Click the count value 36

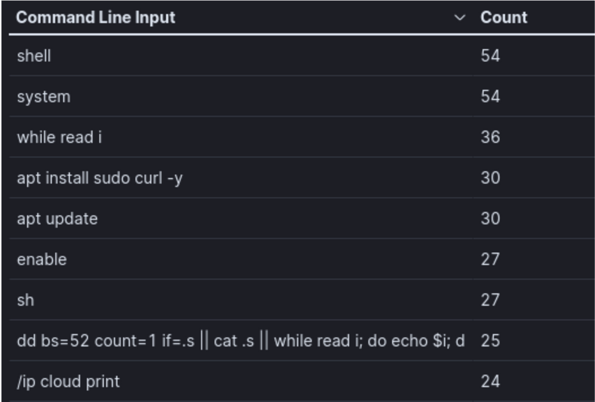[490, 137]
